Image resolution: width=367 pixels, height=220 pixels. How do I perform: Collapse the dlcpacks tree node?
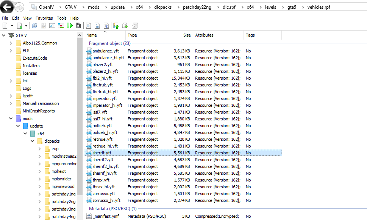click(33, 141)
